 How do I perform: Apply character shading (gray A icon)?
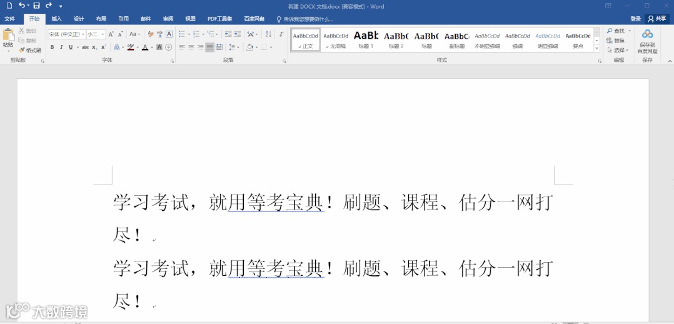click(x=159, y=47)
